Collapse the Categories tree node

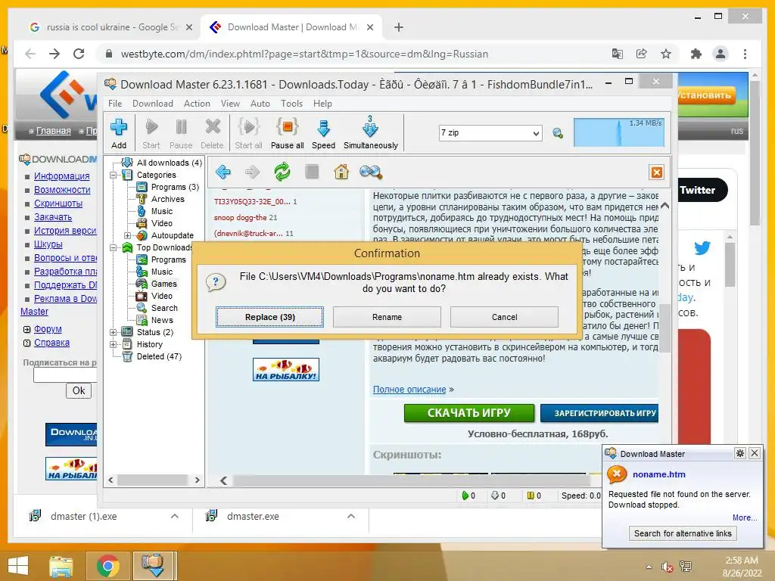pos(114,175)
